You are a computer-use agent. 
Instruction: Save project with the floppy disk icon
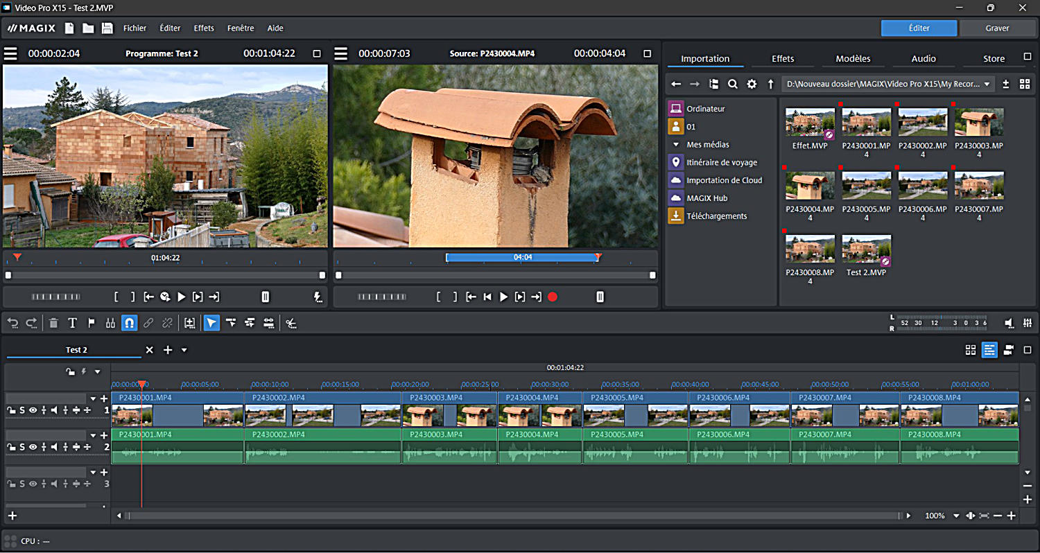[107, 28]
